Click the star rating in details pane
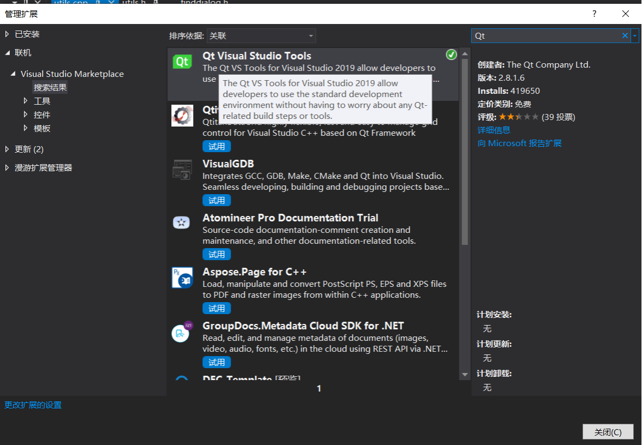642x445 pixels. pos(518,117)
